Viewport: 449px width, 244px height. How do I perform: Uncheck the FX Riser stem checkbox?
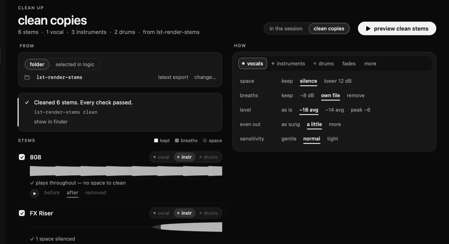tap(22, 213)
